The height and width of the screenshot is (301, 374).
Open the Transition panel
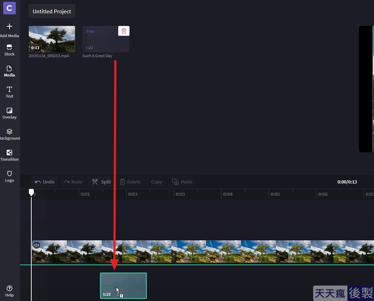9,155
